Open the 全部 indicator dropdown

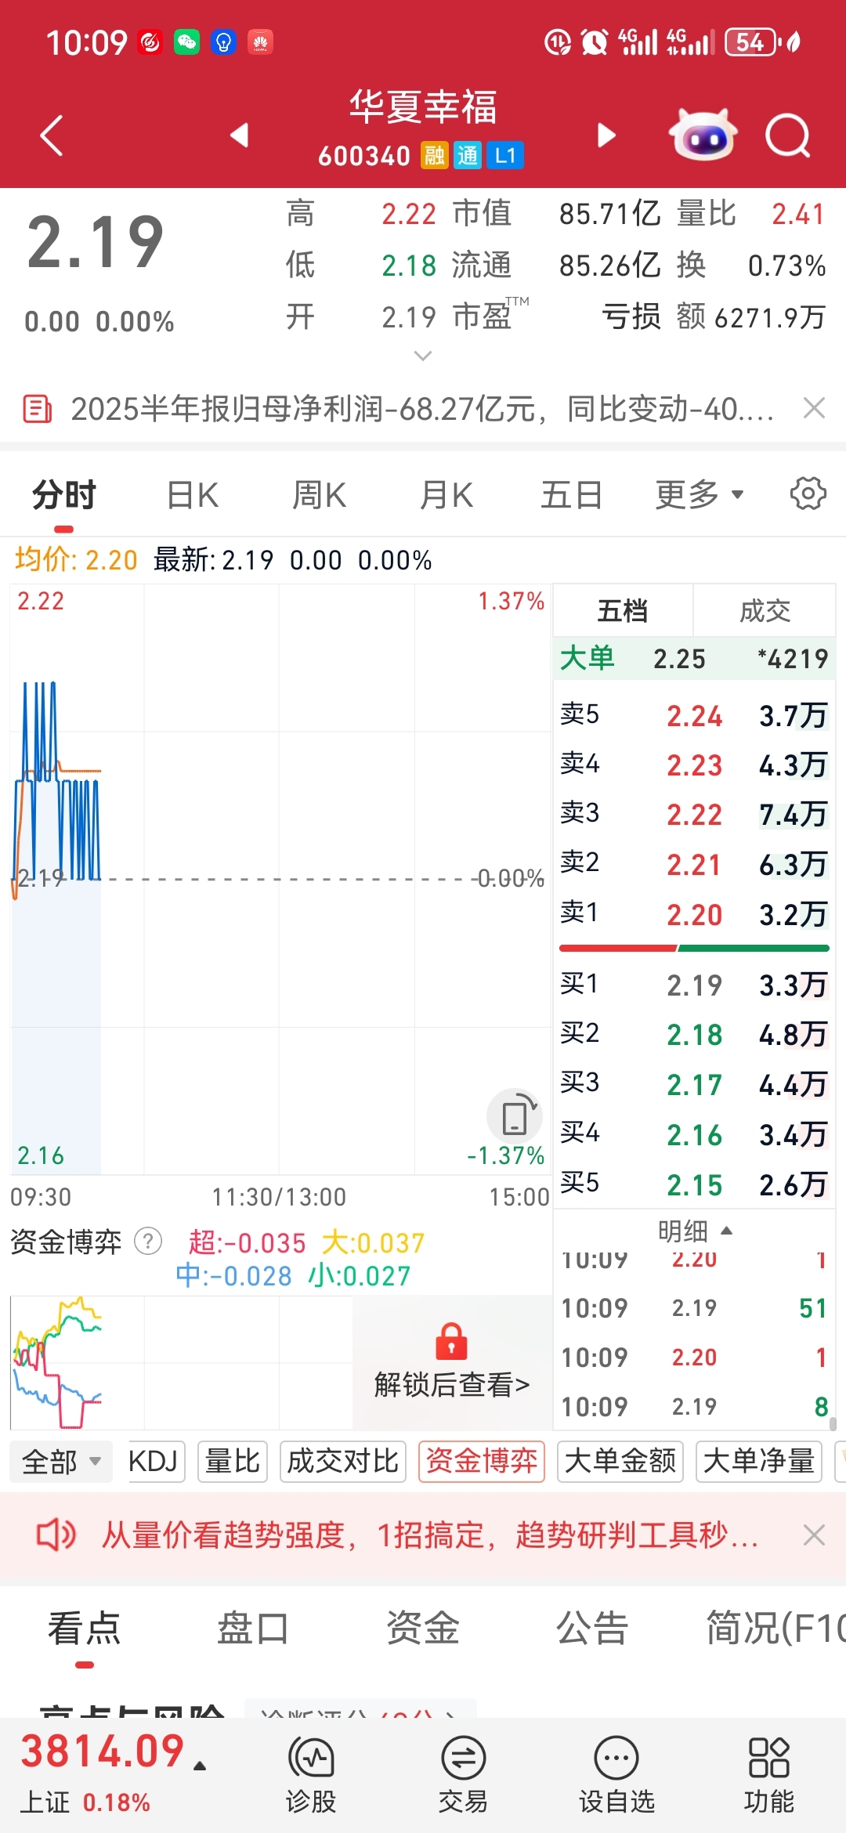[61, 1462]
